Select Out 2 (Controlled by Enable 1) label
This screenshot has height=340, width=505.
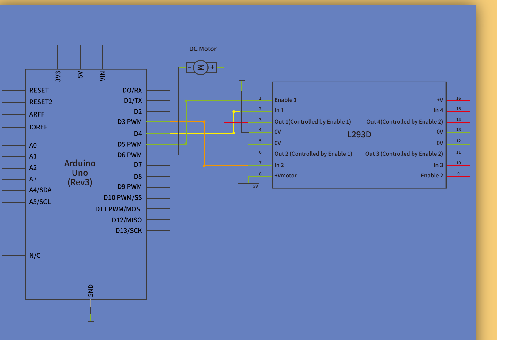pyautogui.click(x=313, y=154)
